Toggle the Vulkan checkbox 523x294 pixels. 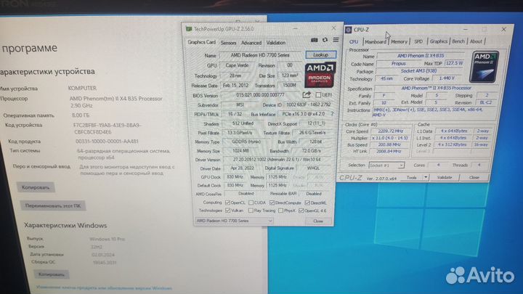[227, 211]
